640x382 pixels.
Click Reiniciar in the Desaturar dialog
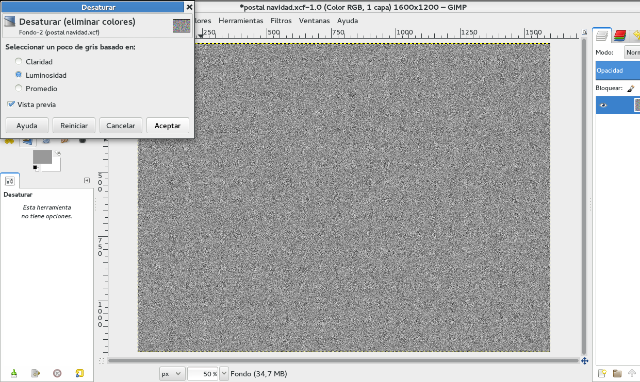point(74,125)
